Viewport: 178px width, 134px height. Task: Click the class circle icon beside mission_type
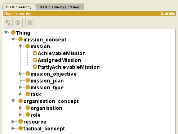28,87
